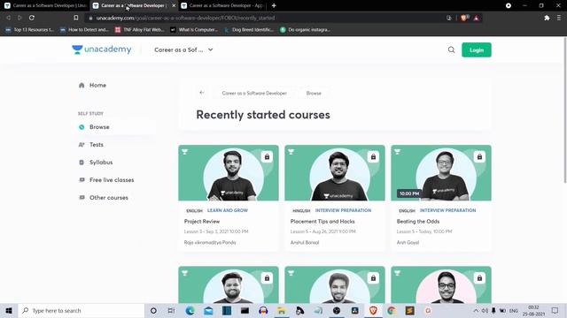Click educator name Arsh Goyal
This screenshot has width=567, height=318.
[x=408, y=242]
